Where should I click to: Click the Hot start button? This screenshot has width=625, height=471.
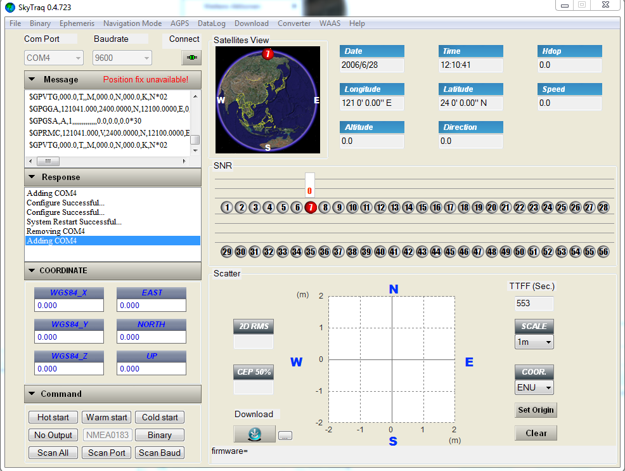[53, 417]
